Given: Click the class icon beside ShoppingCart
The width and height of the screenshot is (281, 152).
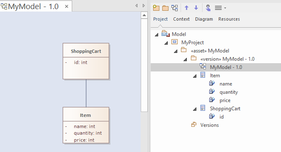Looking at the screenshot, I should point(203,108).
